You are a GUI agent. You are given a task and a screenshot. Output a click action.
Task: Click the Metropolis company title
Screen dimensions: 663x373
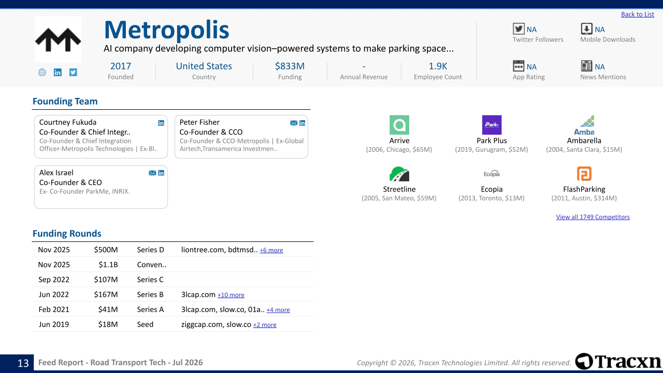coord(167,30)
